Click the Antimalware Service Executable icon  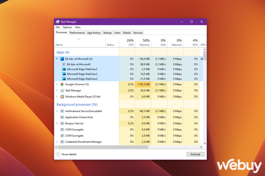62,111
